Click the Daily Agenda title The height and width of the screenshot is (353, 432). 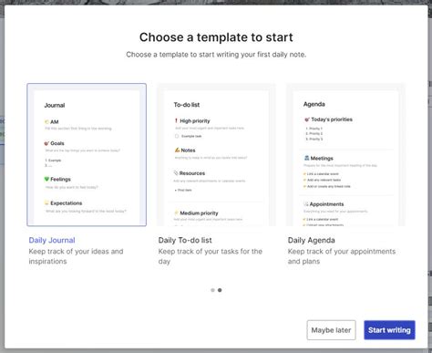point(312,240)
